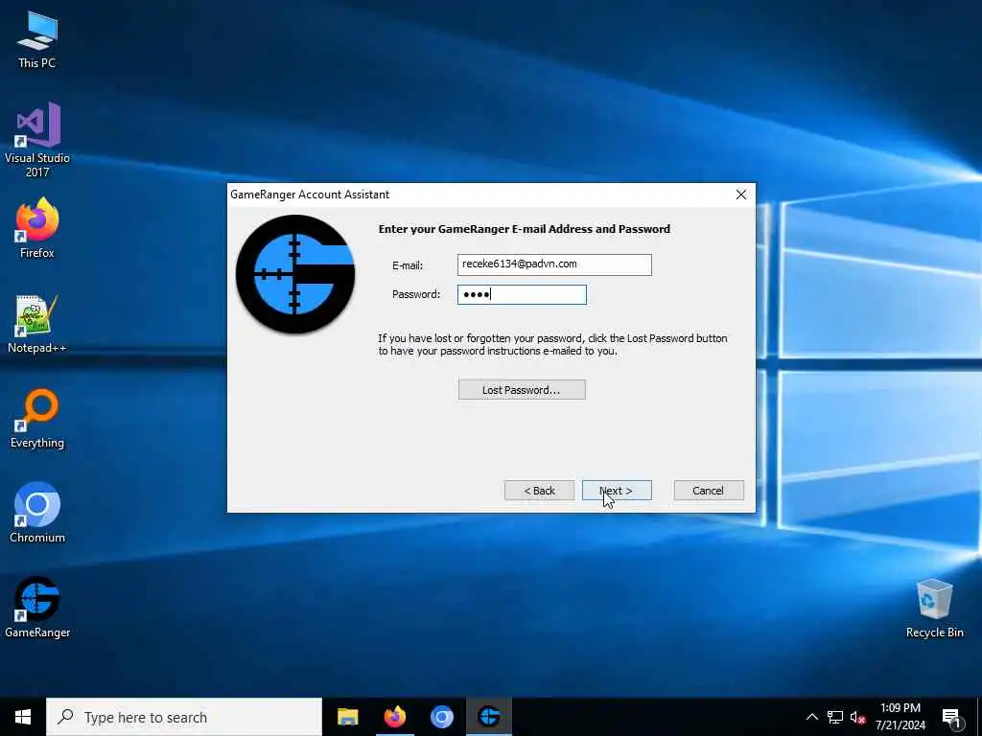The width and height of the screenshot is (982, 736).
Task: Click the Lost Password... button
Action: click(x=522, y=390)
